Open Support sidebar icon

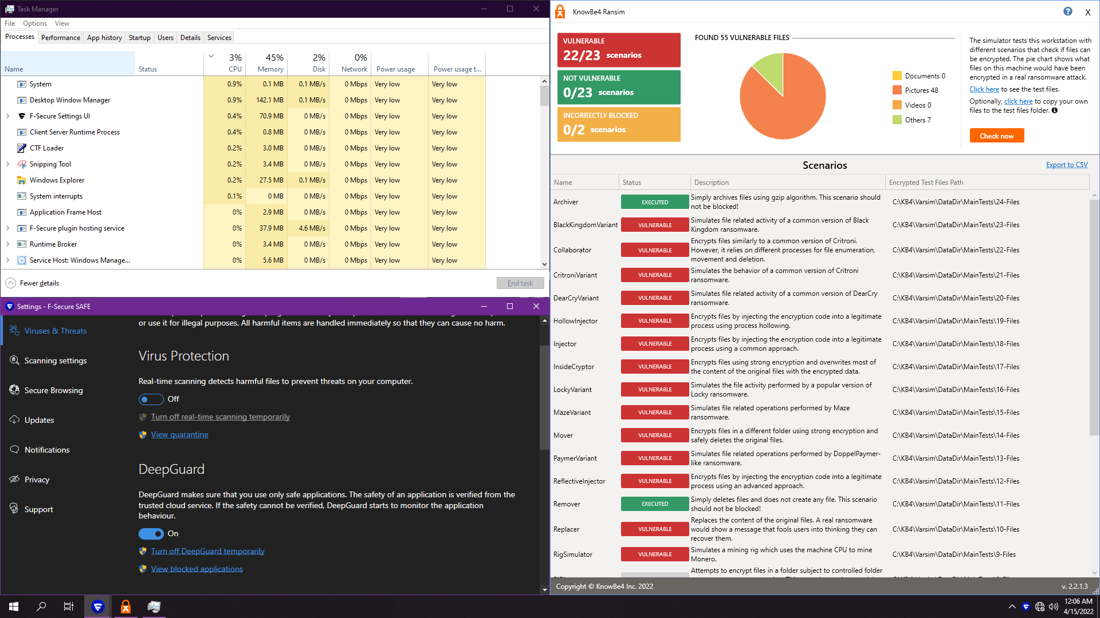[14, 509]
